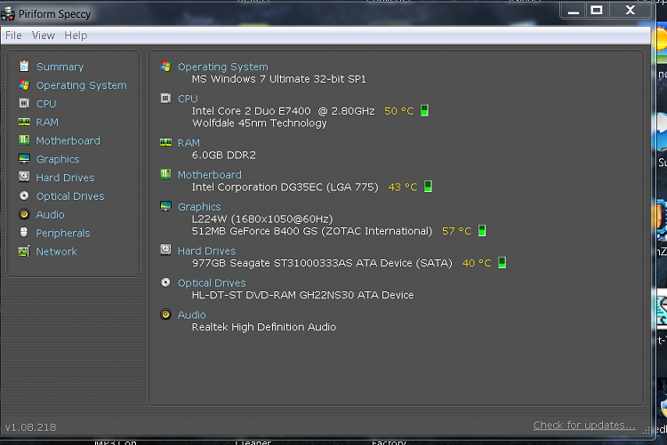Click the Hard Drives icon in summary panel
Image resolution: width=667 pixels, height=445 pixels.
[166, 250]
